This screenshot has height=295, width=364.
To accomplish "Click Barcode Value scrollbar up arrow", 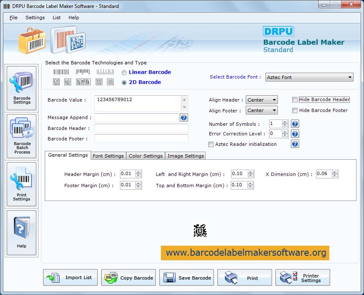I will 184,99.
